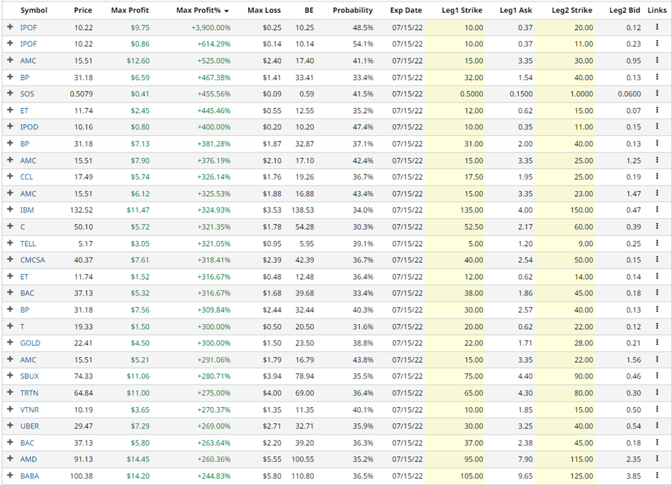The image size is (672, 485).
Task: Open the three-dot links menu for IBM row
Action: click(x=656, y=210)
